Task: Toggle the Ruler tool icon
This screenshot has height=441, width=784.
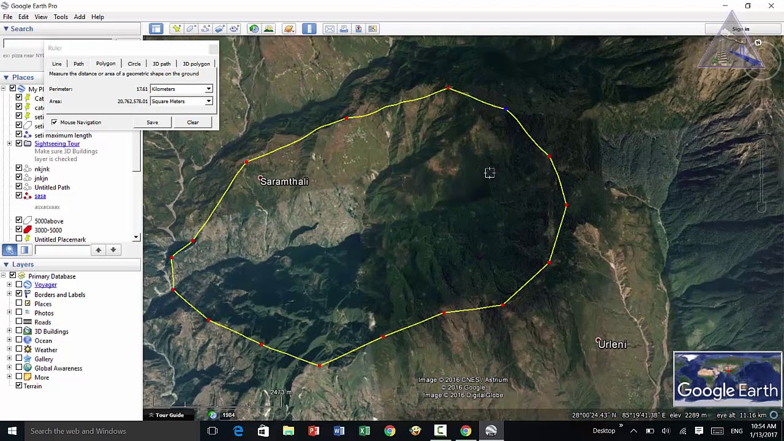Action: coord(309,29)
